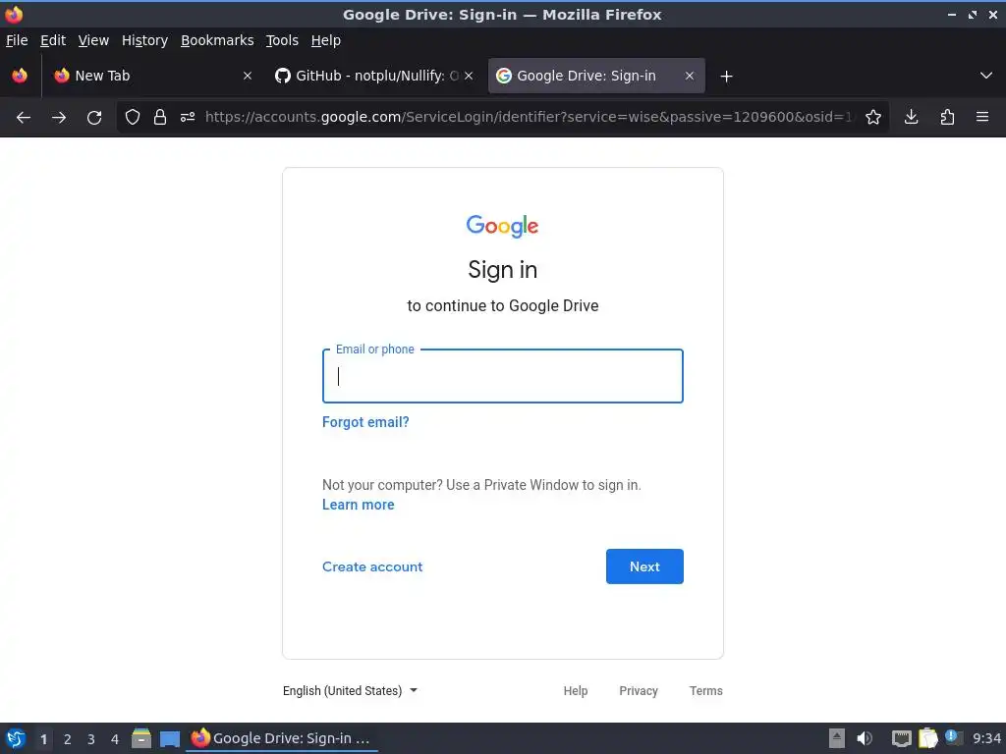Open the English (United States) language dropdown
This screenshot has width=1006, height=754.
351,690
